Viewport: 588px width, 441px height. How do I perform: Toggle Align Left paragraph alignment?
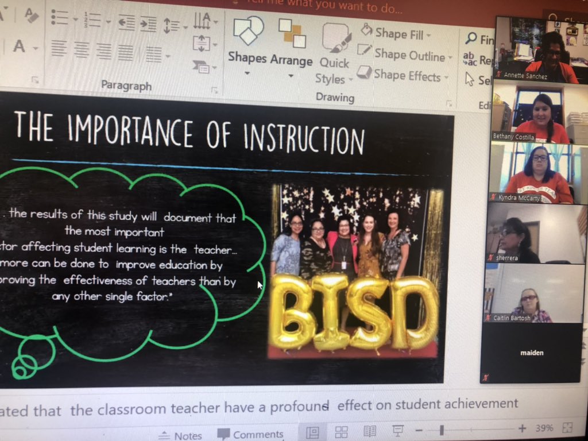59,48
